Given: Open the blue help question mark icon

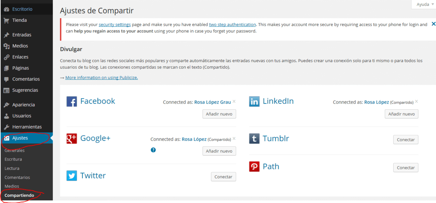Looking at the screenshot, I should (x=153, y=150).
